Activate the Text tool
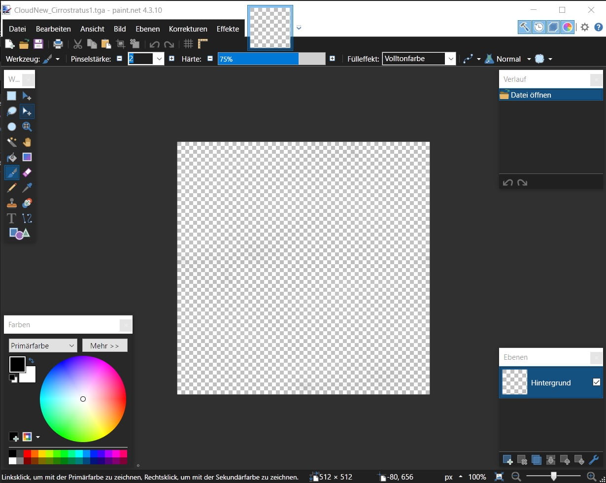This screenshot has height=483, width=606. coord(12,218)
